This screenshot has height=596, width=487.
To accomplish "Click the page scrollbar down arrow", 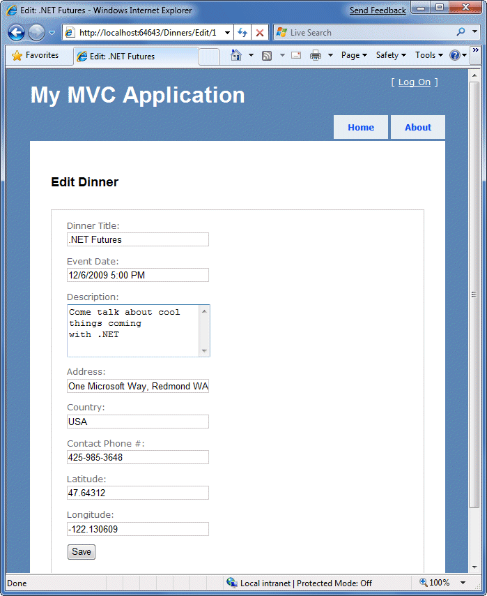I will click(x=474, y=567).
